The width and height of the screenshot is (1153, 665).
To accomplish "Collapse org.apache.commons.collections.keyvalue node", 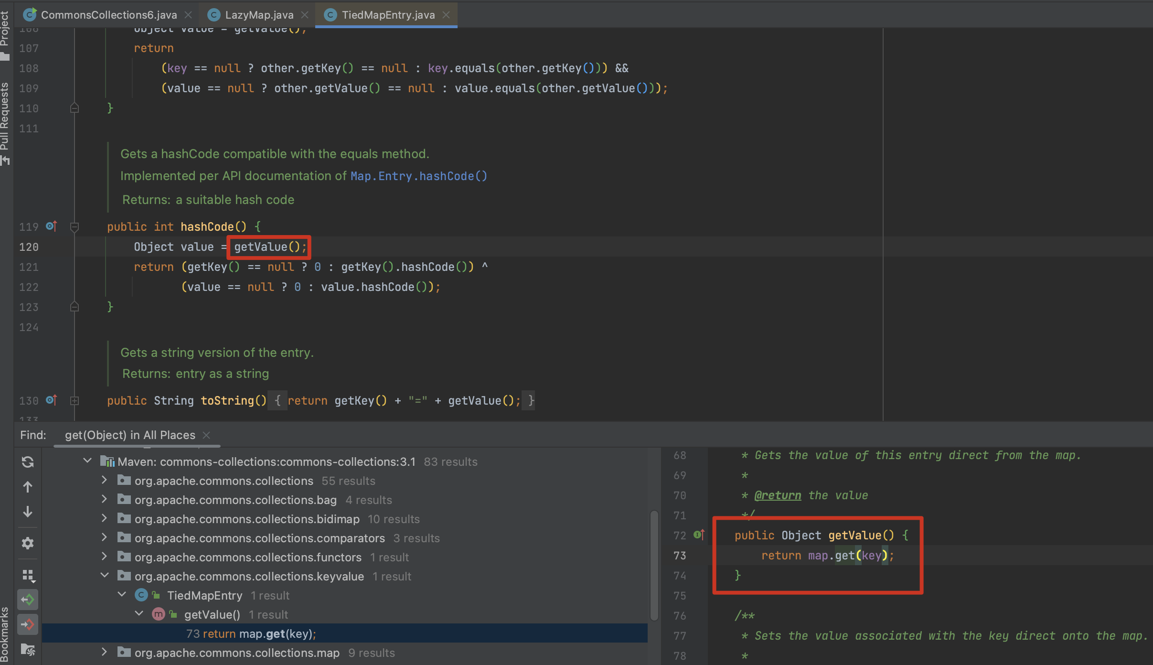I will point(105,576).
